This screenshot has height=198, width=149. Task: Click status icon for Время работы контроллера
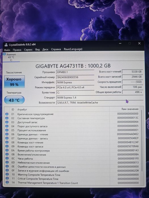[x=7, y=150]
